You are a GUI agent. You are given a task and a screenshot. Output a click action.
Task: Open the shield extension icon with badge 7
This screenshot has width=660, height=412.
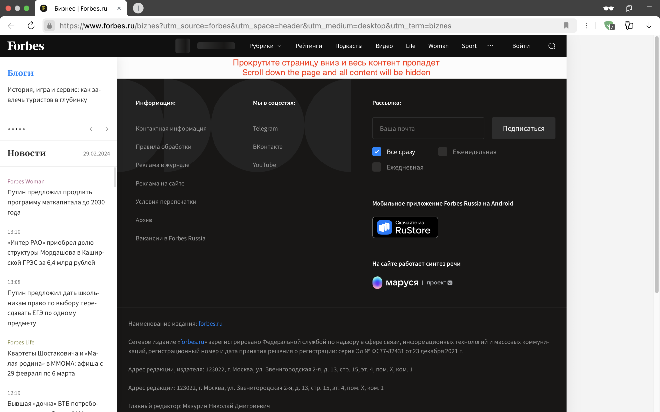tap(609, 26)
